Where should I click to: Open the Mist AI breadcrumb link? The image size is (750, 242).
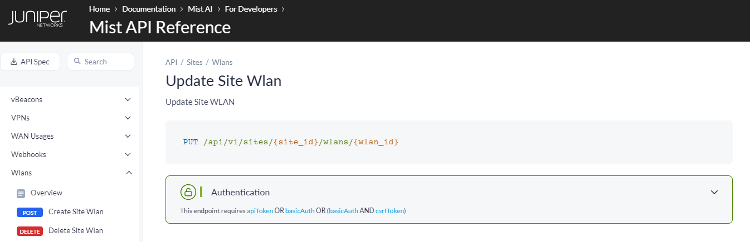[x=200, y=9]
